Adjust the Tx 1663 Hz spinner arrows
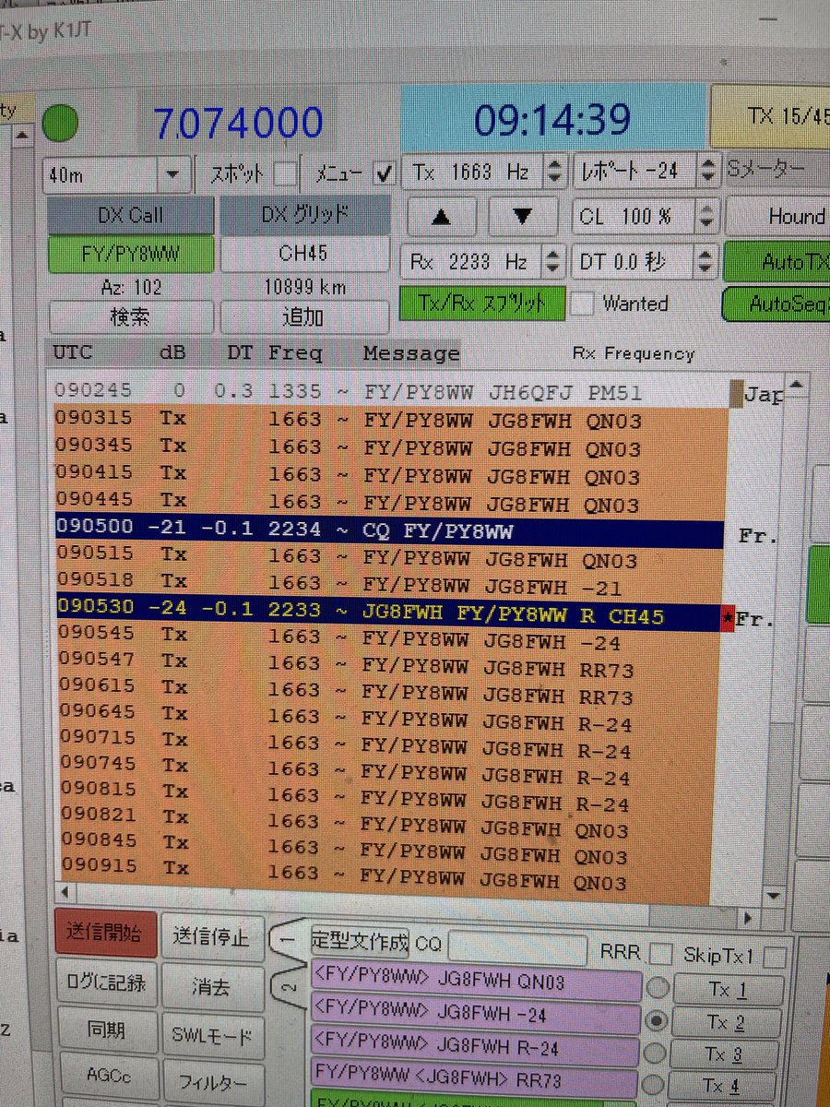Viewport: 830px width, 1107px height. point(553,171)
